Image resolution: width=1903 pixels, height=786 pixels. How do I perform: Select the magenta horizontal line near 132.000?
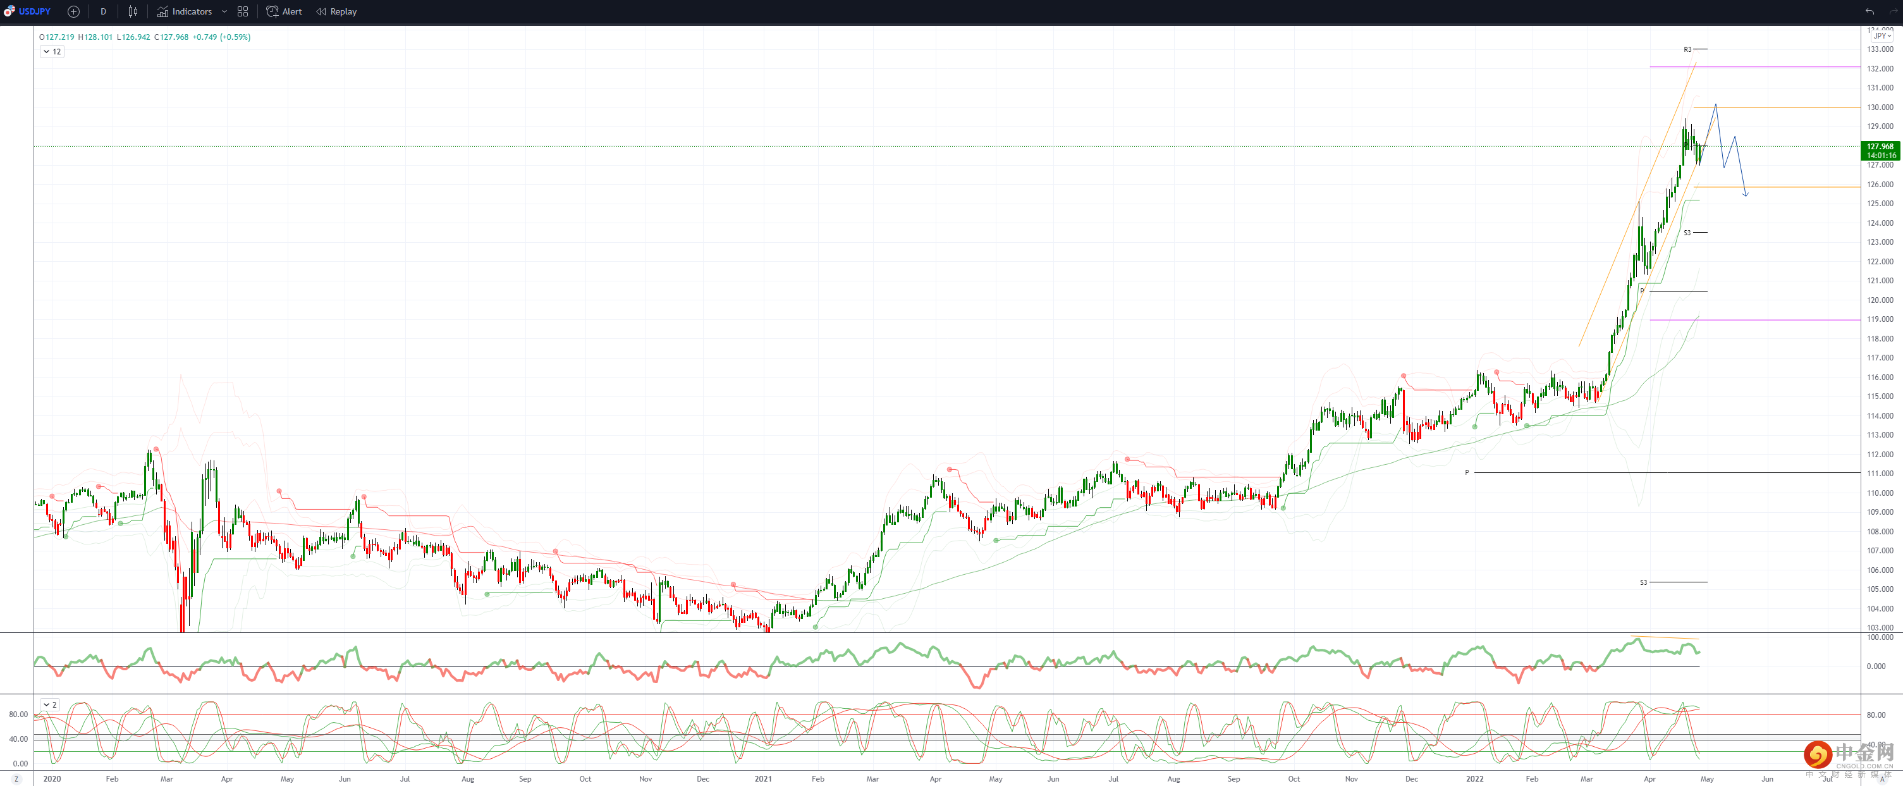[1773, 67]
